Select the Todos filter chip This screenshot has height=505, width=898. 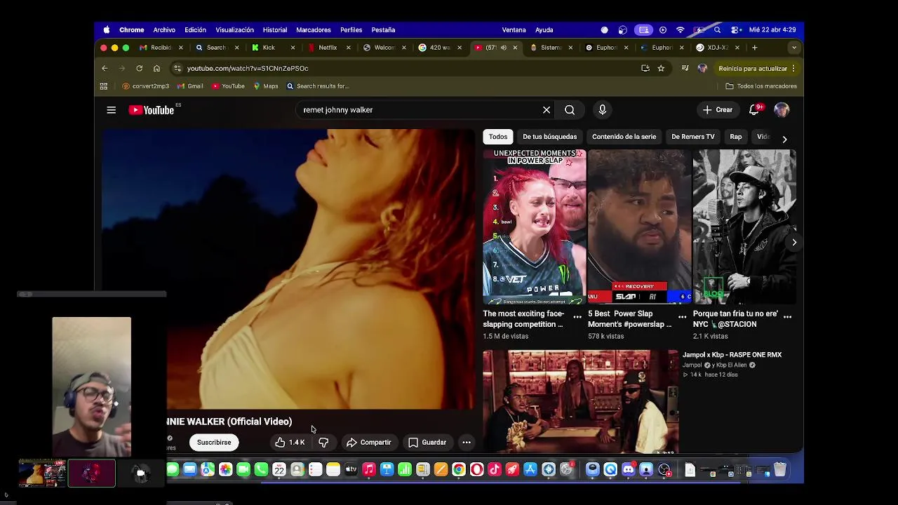498,137
